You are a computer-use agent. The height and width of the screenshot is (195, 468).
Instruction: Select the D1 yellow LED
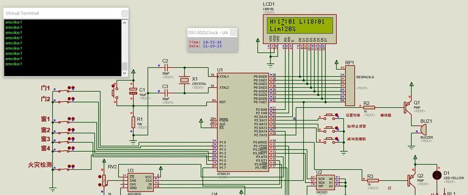tap(437, 175)
